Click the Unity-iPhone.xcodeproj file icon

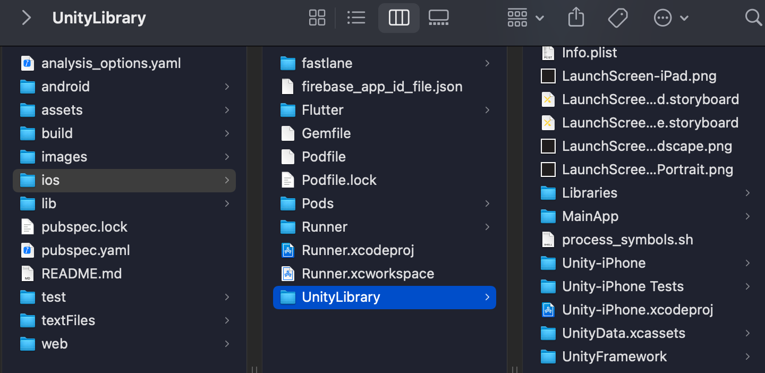[548, 310]
